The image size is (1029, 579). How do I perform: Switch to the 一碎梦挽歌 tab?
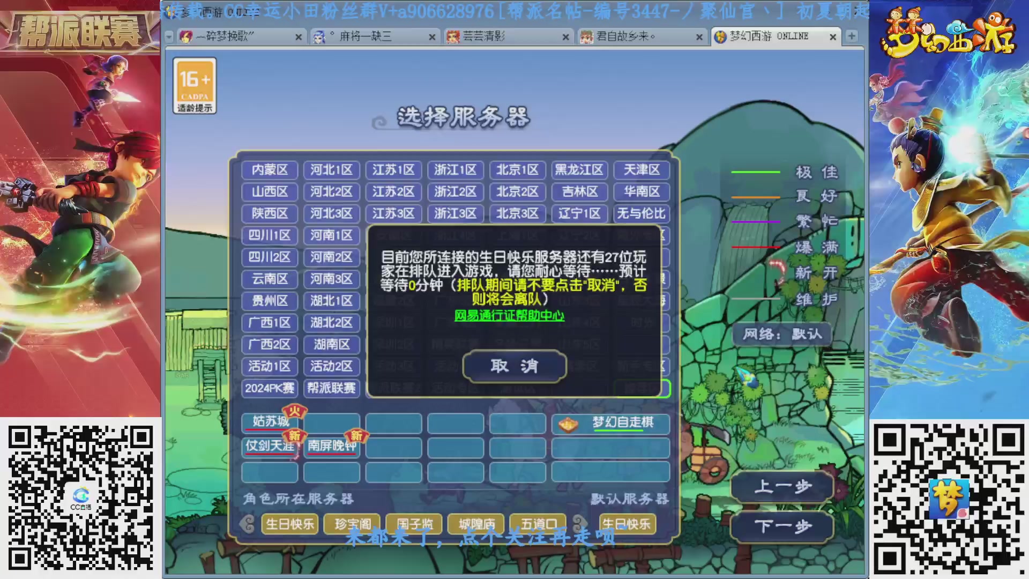point(241,36)
